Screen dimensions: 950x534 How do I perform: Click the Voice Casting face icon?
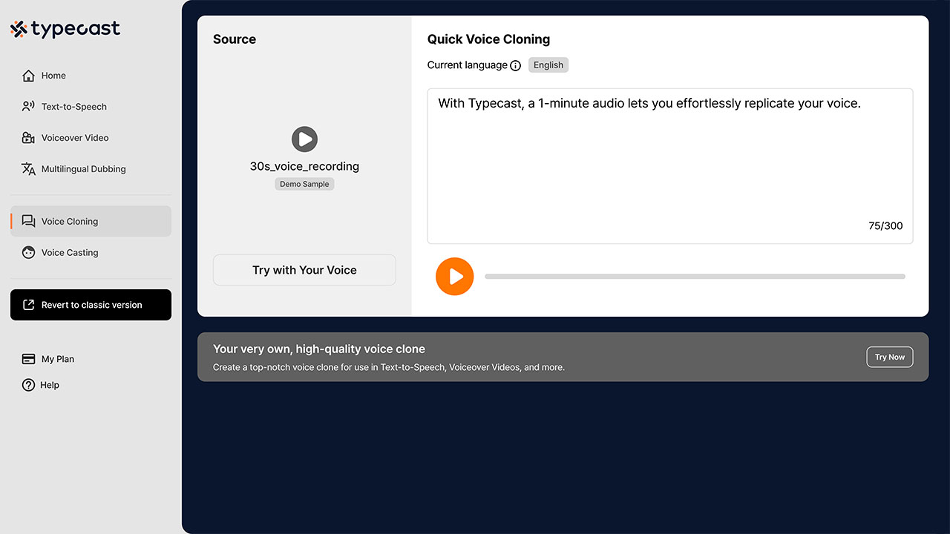[28, 252]
